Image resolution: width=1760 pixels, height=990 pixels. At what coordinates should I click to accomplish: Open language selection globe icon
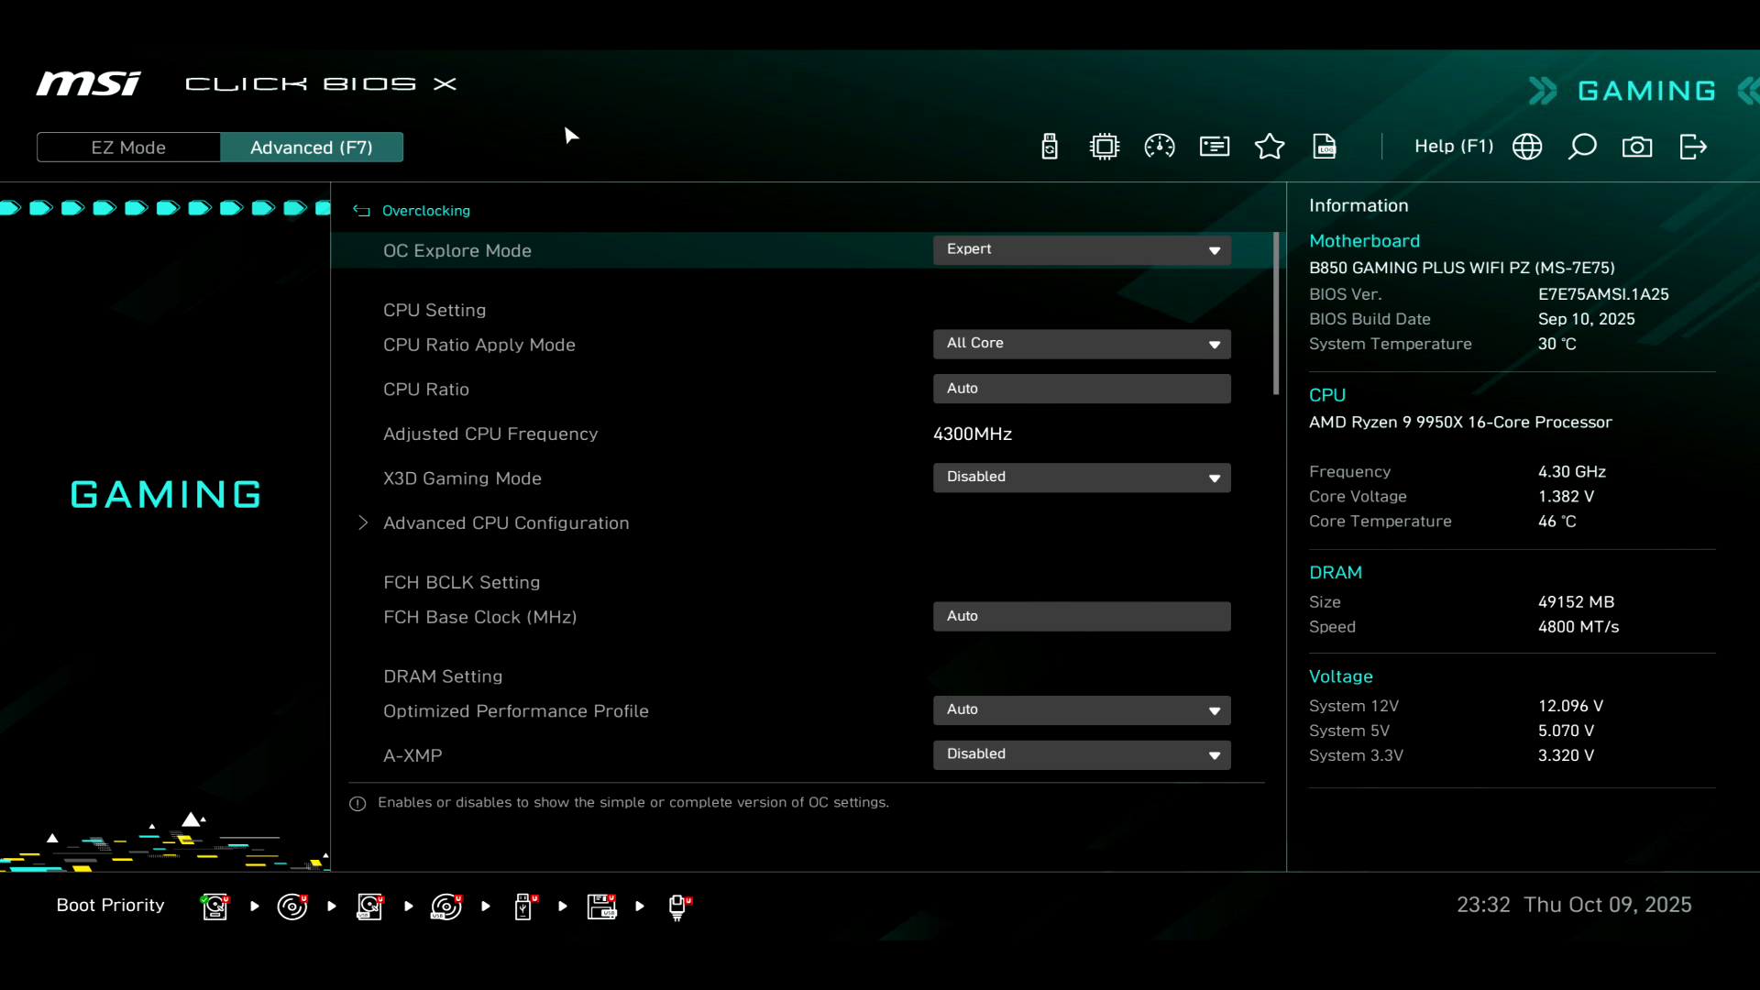point(1527,147)
